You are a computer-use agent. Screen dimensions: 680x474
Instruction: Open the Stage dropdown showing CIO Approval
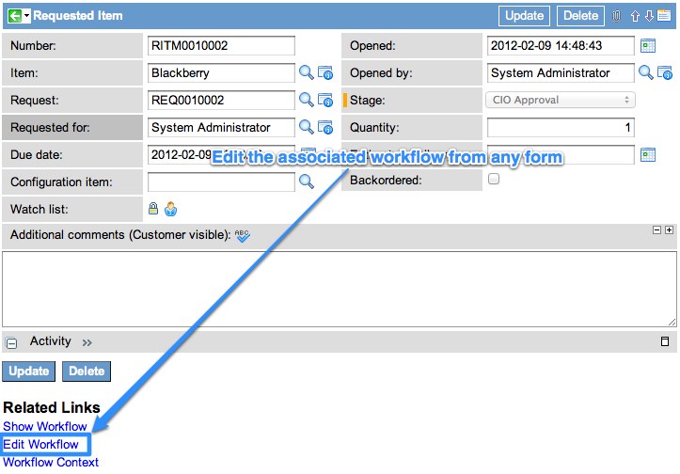pos(561,100)
